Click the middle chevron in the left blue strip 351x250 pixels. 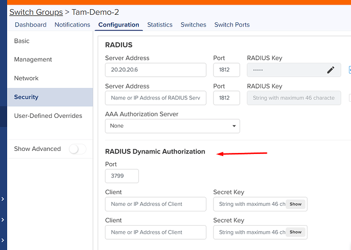[3, 220]
